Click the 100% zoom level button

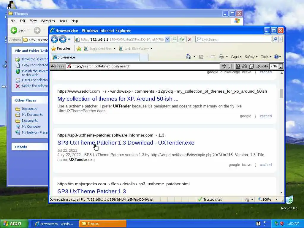[265, 199]
